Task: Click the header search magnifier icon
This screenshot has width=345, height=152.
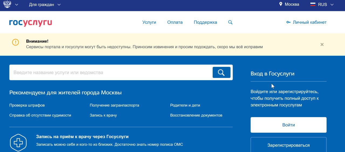Action: coord(230,22)
